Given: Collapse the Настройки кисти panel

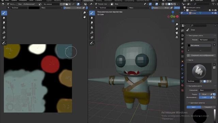Looking at the screenshot, I should (194, 86).
